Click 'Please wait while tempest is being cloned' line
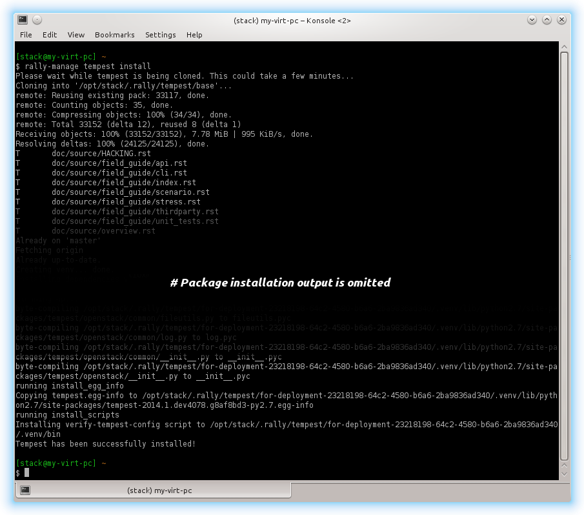The image size is (584, 515). click(x=185, y=76)
